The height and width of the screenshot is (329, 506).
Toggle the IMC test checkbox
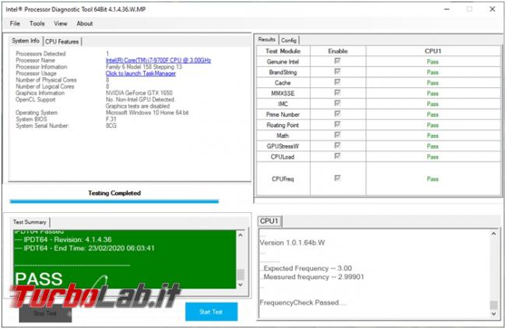pyautogui.click(x=338, y=104)
